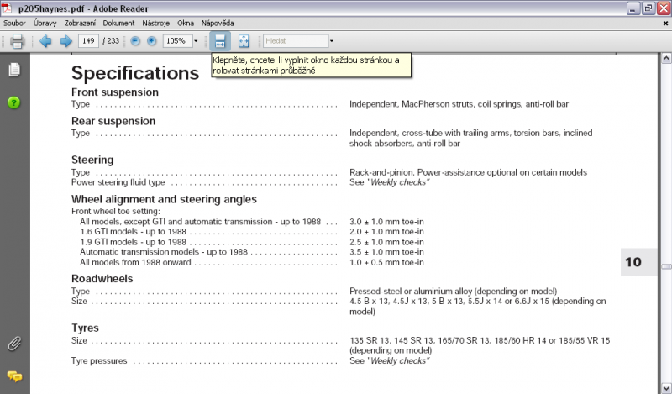The height and width of the screenshot is (394, 672).
Task: Open the Nástroje menu
Action: point(156,23)
